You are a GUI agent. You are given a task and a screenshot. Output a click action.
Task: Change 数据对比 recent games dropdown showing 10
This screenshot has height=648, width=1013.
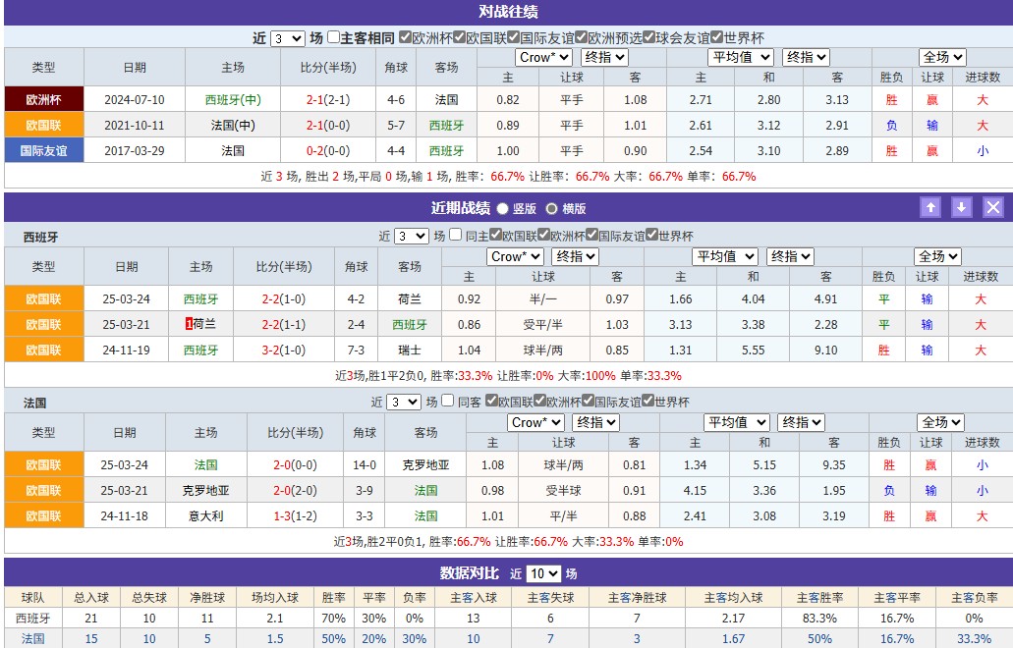pos(543,573)
